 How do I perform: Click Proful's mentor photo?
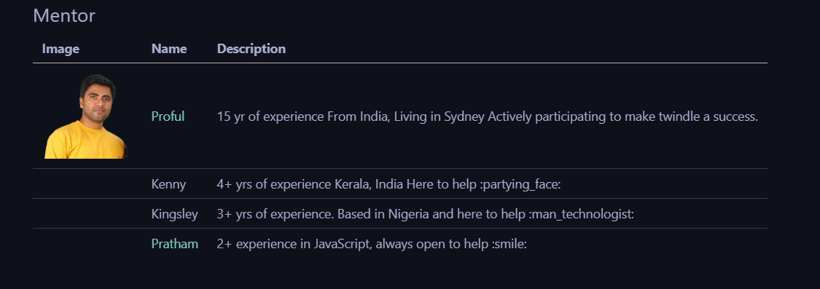(86, 116)
